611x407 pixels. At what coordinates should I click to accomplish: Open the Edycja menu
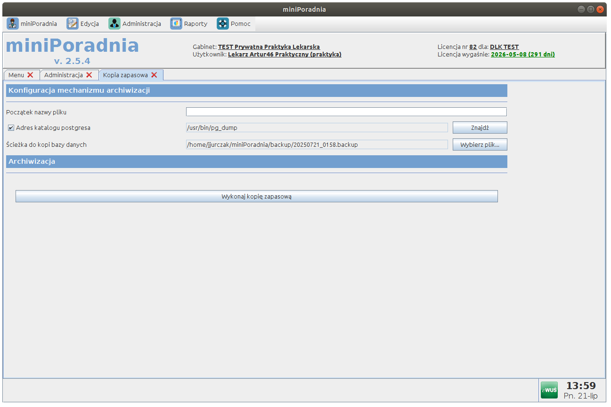click(90, 24)
